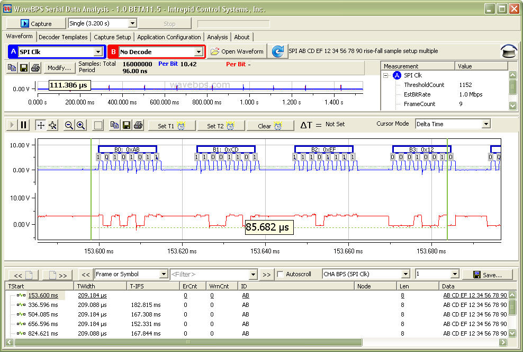Open the CHA BPS (SPI Clk) source dropdown
The height and width of the screenshot is (352, 523).
[x=405, y=274]
